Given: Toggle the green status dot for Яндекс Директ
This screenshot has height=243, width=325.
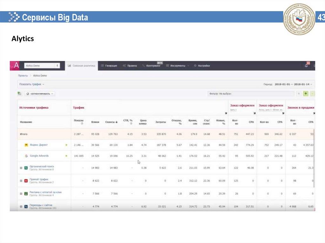Looking at the screenshot, I should coord(66,145).
